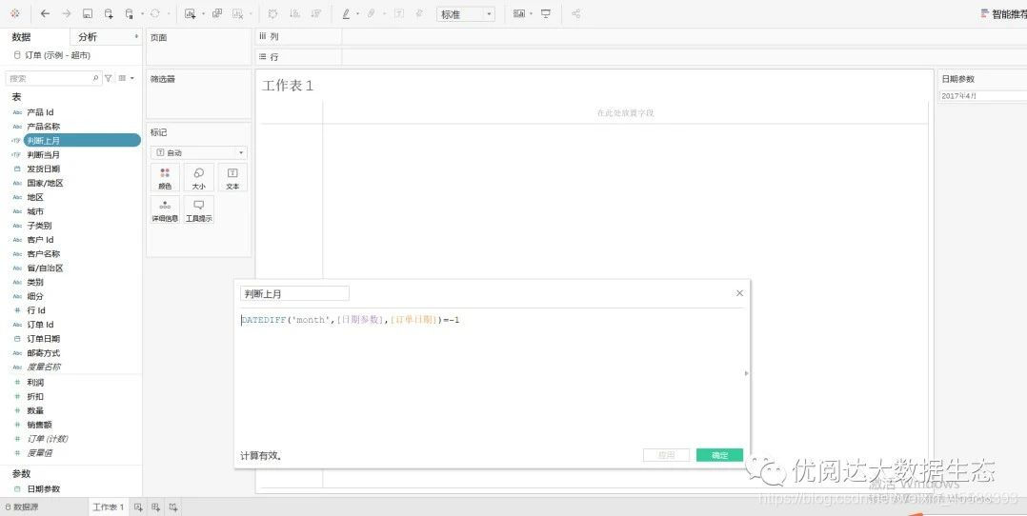1027x516 pixels.
Task: Open the pause auto updates dropdown arrow
Action: (x=142, y=13)
